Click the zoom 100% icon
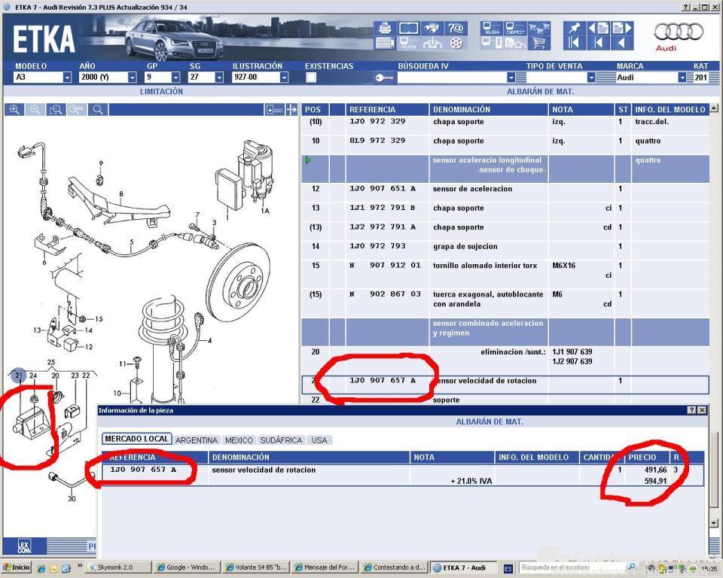This screenshot has width=723, height=578. [77, 110]
